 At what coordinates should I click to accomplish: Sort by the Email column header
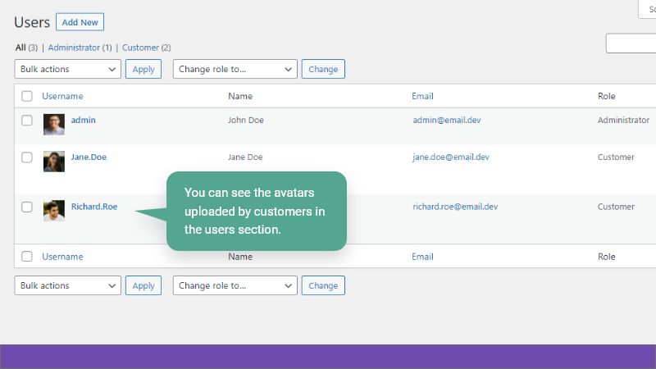(422, 96)
